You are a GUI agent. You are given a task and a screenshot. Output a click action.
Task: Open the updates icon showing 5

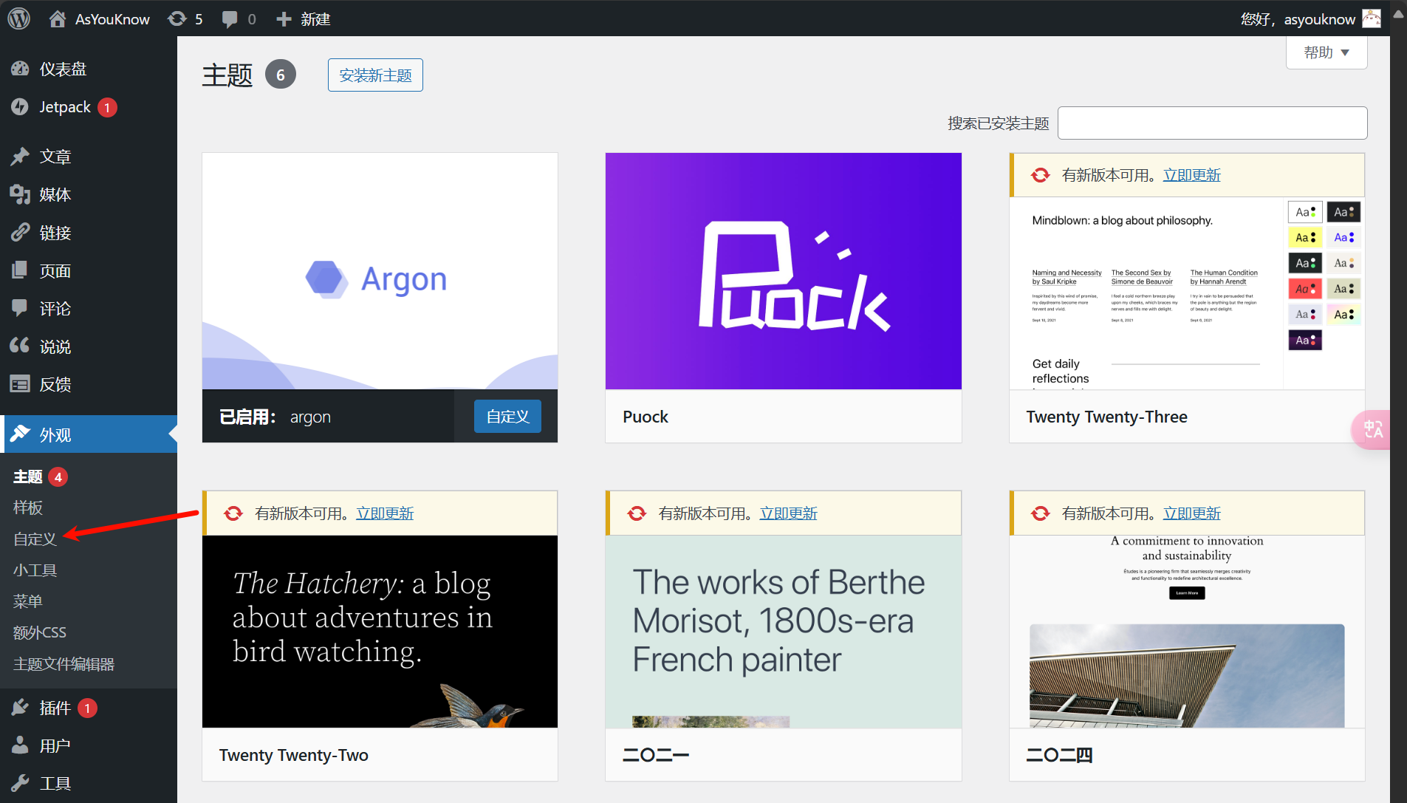(177, 18)
